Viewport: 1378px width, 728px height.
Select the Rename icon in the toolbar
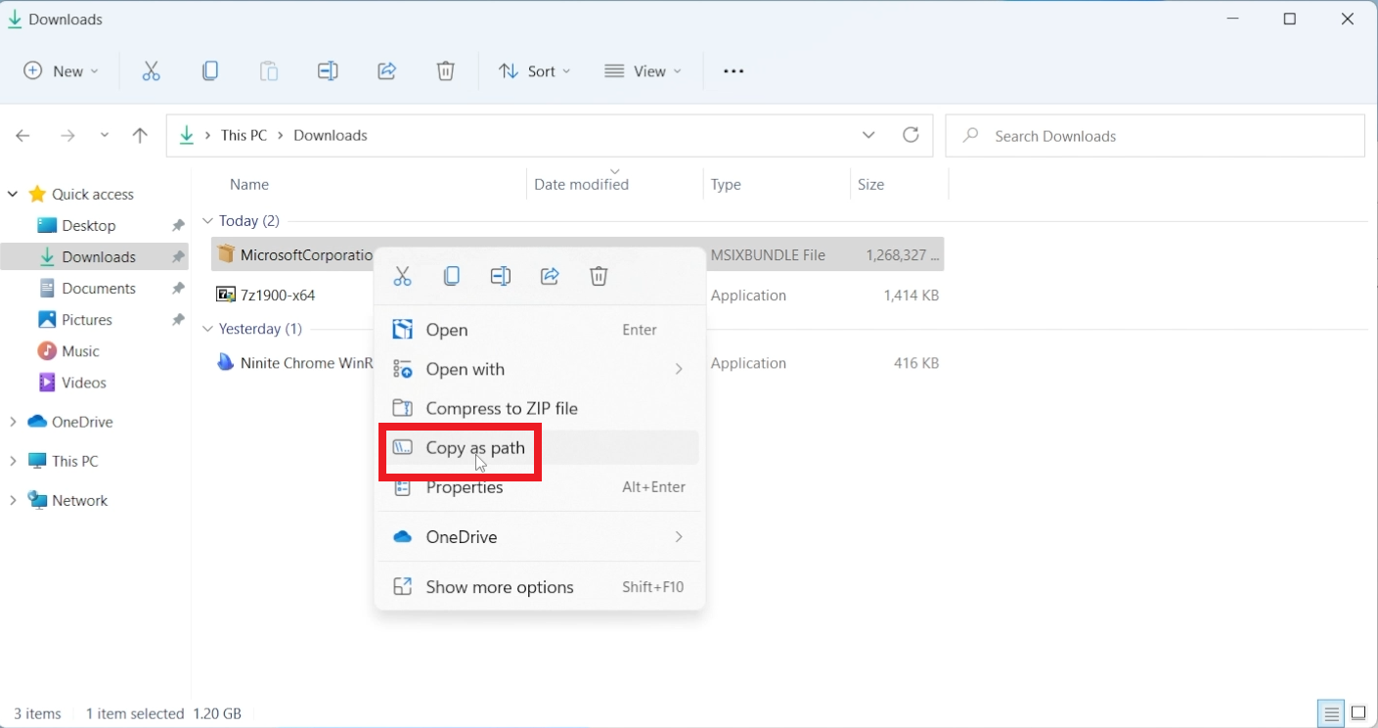point(328,70)
